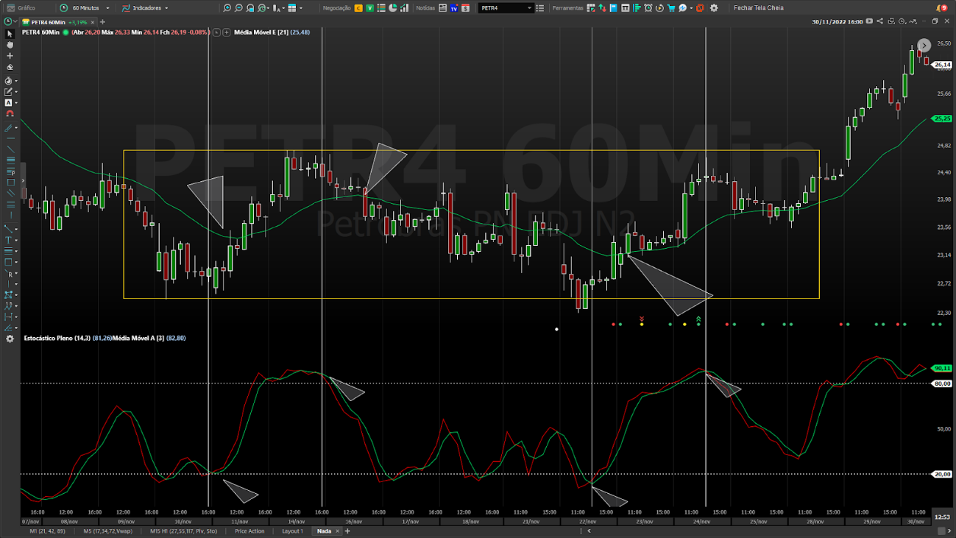Open the notifications bell with 9 badge

click(x=941, y=8)
